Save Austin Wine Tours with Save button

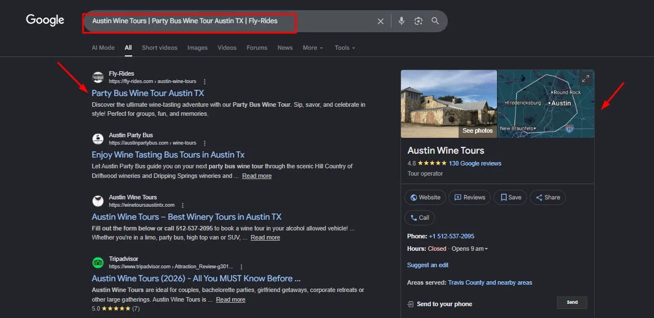click(510, 197)
